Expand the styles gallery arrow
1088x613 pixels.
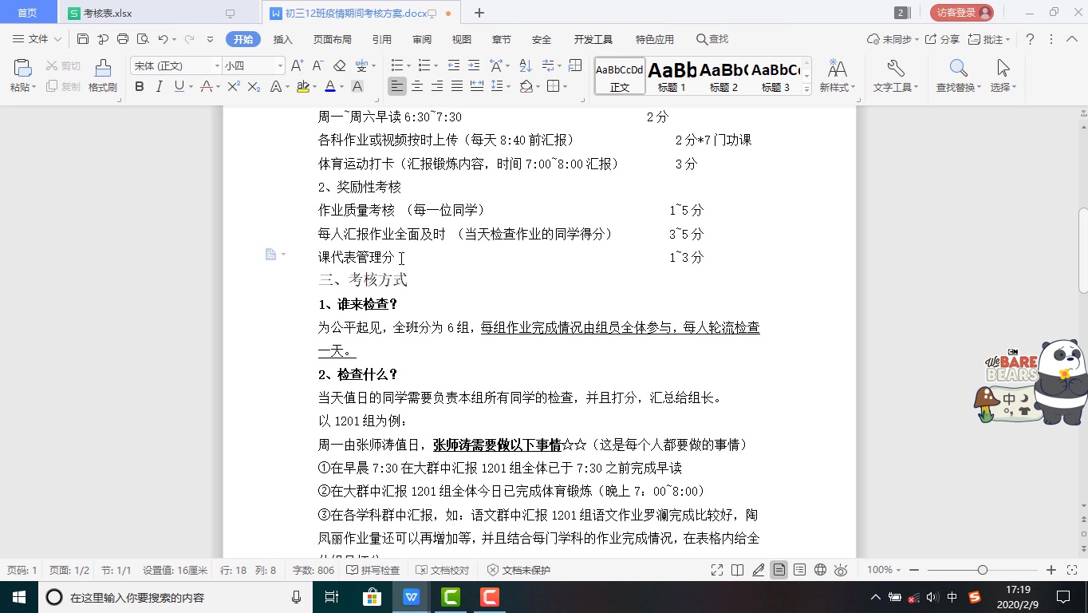coord(806,89)
